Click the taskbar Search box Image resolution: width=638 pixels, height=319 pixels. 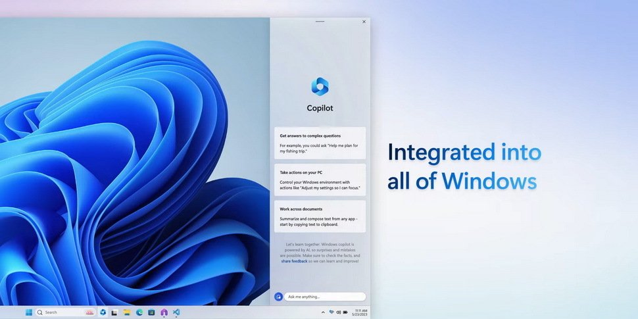pyautogui.click(x=66, y=312)
